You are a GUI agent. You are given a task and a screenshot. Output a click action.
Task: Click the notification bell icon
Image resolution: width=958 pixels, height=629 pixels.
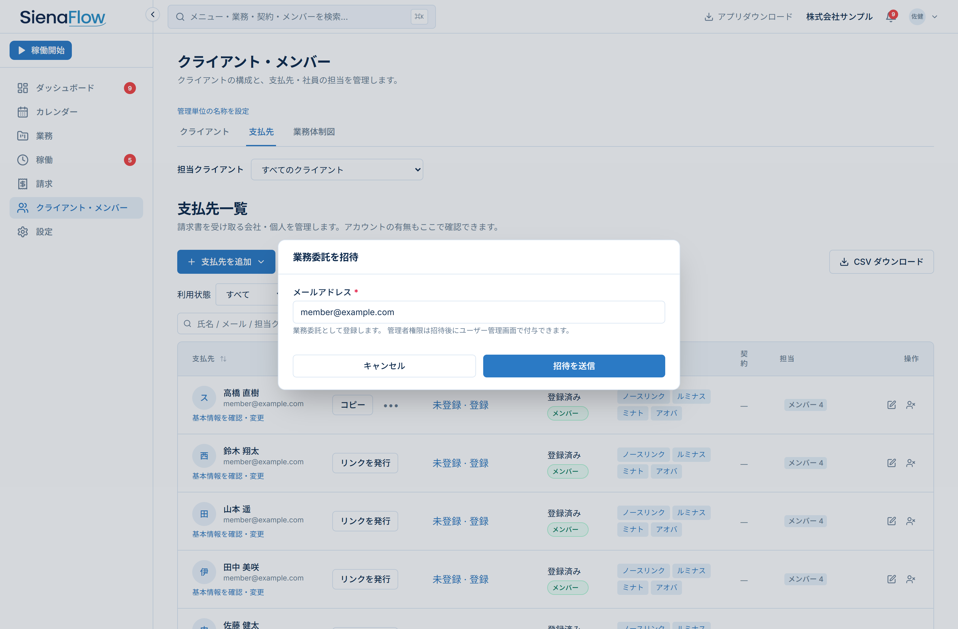pos(891,17)
